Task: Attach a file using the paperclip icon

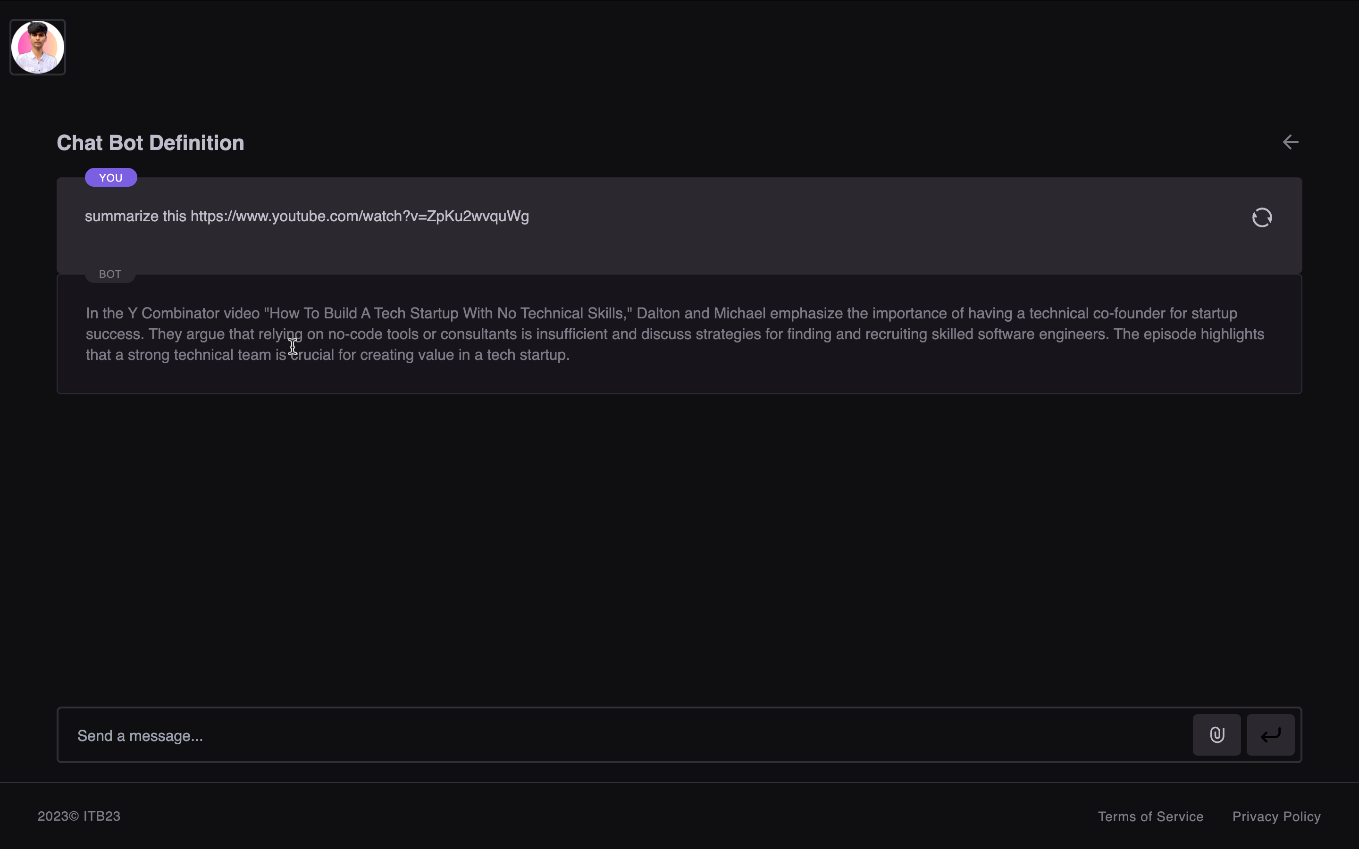Action: [x=1216, y=735]
